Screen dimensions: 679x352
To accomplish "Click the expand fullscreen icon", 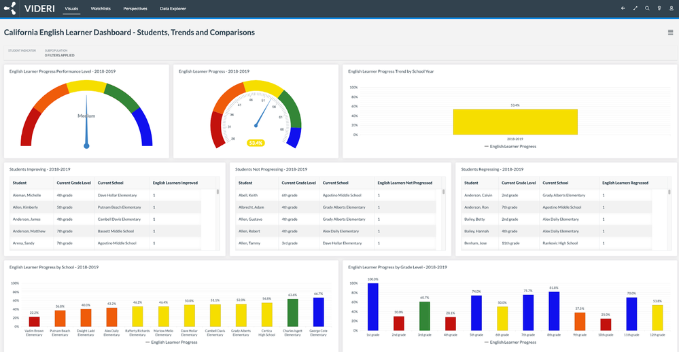I will click(636, 8).
